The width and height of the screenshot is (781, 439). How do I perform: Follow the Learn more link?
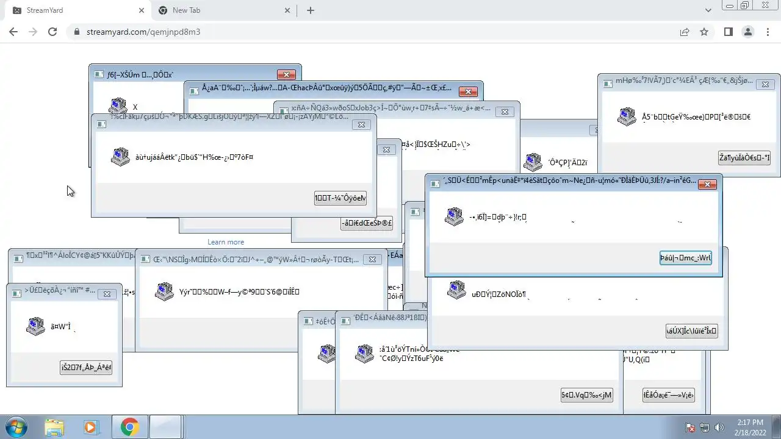226,242
